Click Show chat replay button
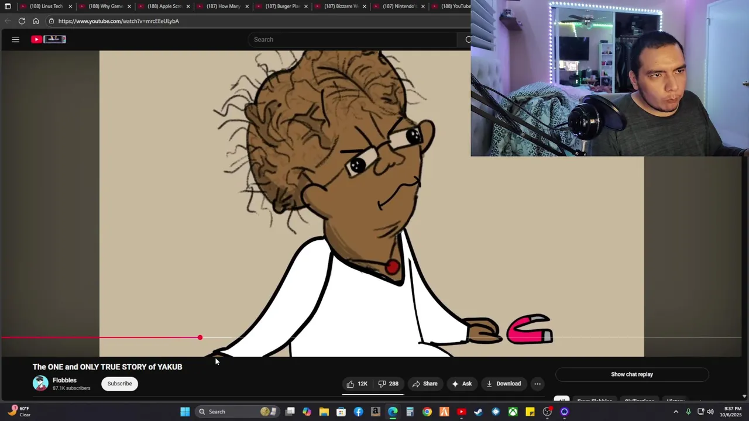This screenshot has height=421, width=749. (x=632, y=374)
